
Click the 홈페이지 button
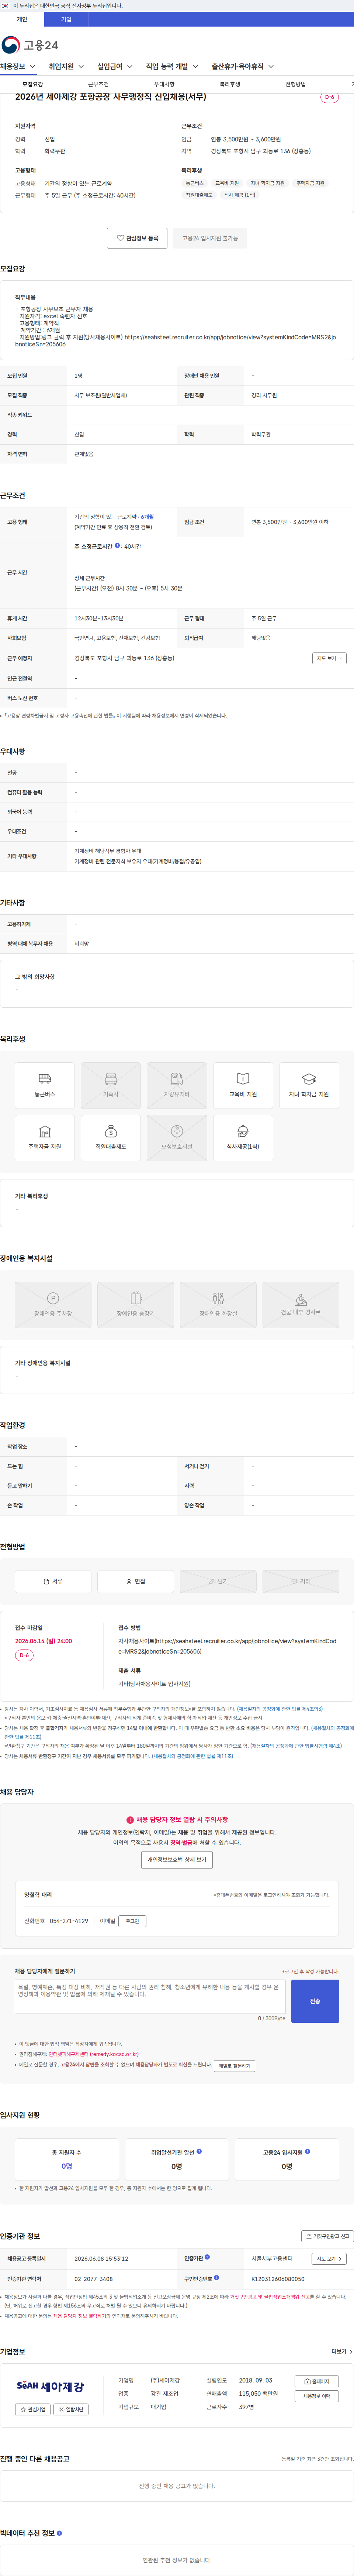pyautogui.click(x=317, y=2382)
